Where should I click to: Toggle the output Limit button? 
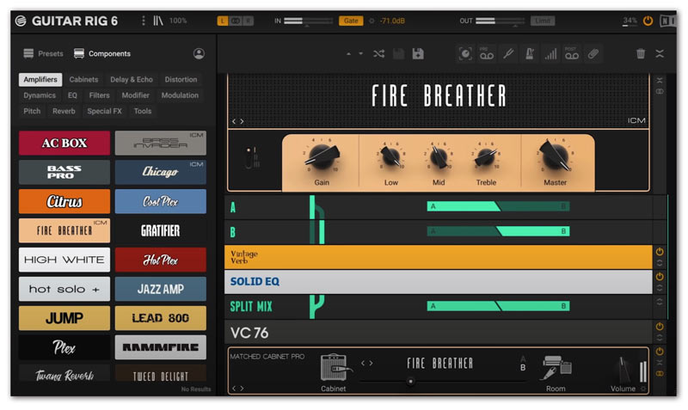coord(543,21)
